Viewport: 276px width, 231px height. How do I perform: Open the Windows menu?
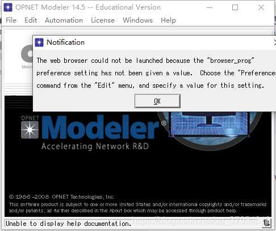(137, 20)
